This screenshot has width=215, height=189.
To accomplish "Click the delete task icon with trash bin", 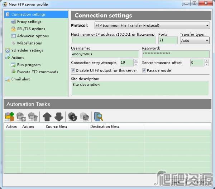I will pos(33,116).
